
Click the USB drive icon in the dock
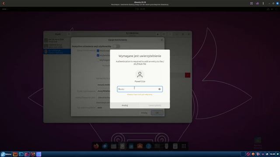click(166, 146)
